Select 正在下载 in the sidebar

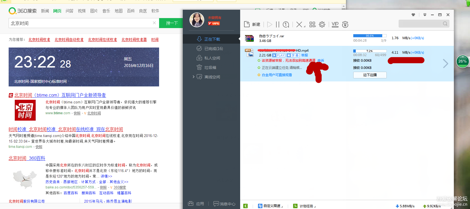211,39
